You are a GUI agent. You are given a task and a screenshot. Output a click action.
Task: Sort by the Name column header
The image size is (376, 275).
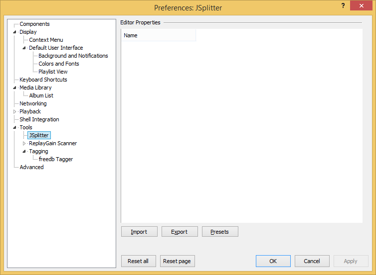pos(159,35)
